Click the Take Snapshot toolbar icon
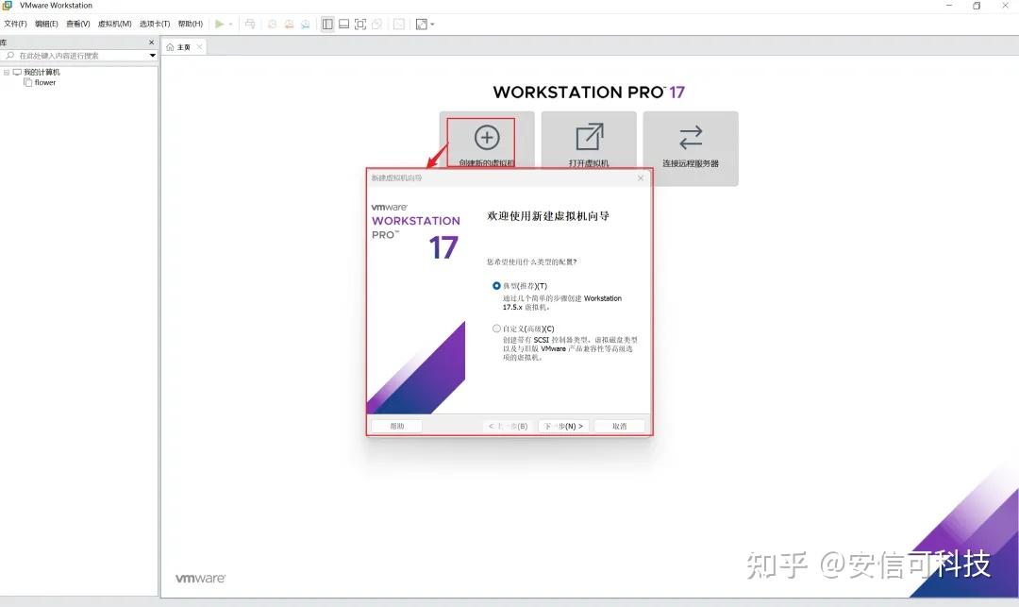Image resolution: width=1019 pixels, height=607 pixels. pyautogui.click(x=273, y=24)
